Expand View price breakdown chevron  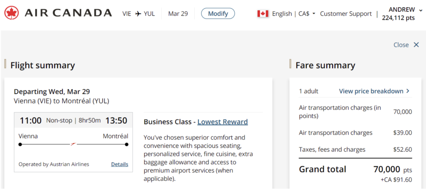(x=408, y=91)
